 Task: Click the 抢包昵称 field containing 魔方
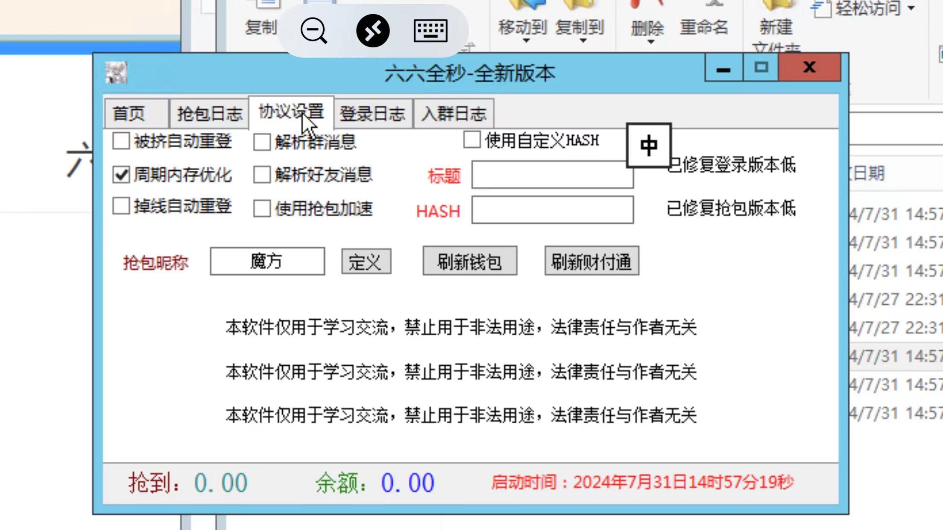click(x=267, y=261)
